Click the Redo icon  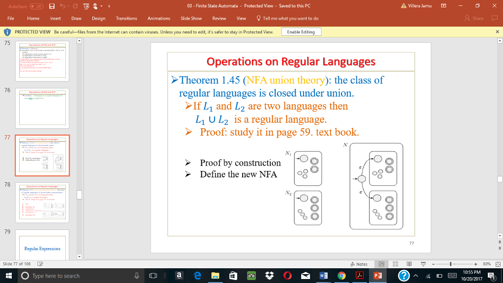click(75, 6)
